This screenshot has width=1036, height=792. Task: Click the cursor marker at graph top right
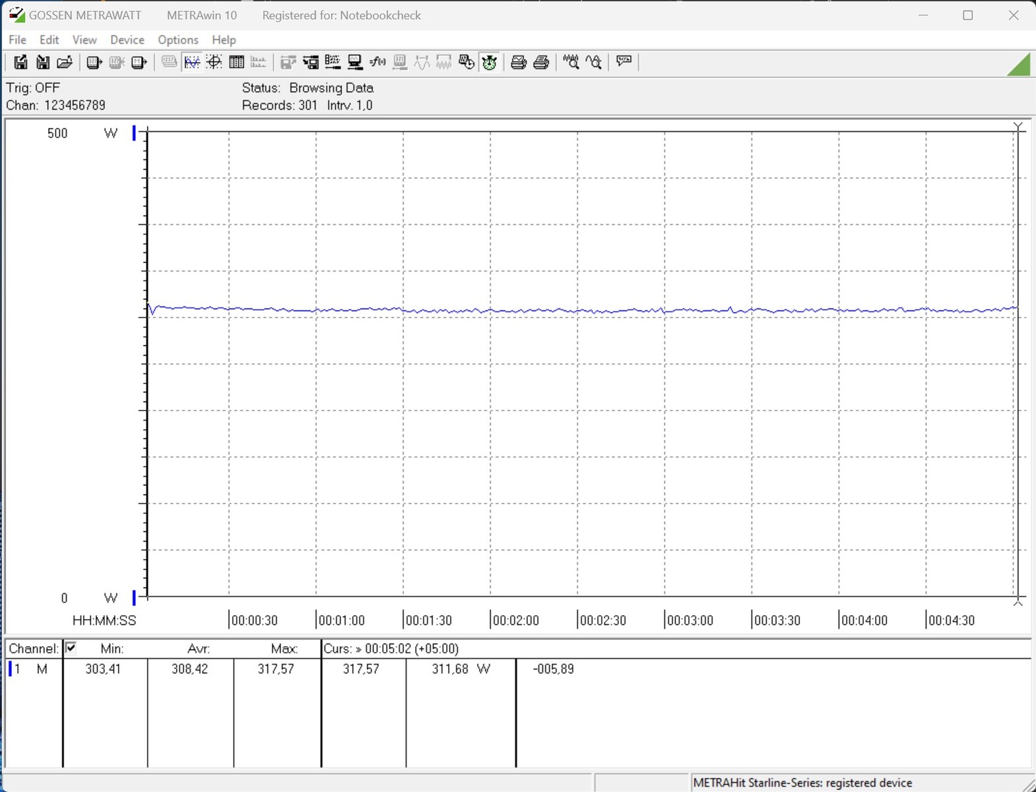coord(1018,127)
